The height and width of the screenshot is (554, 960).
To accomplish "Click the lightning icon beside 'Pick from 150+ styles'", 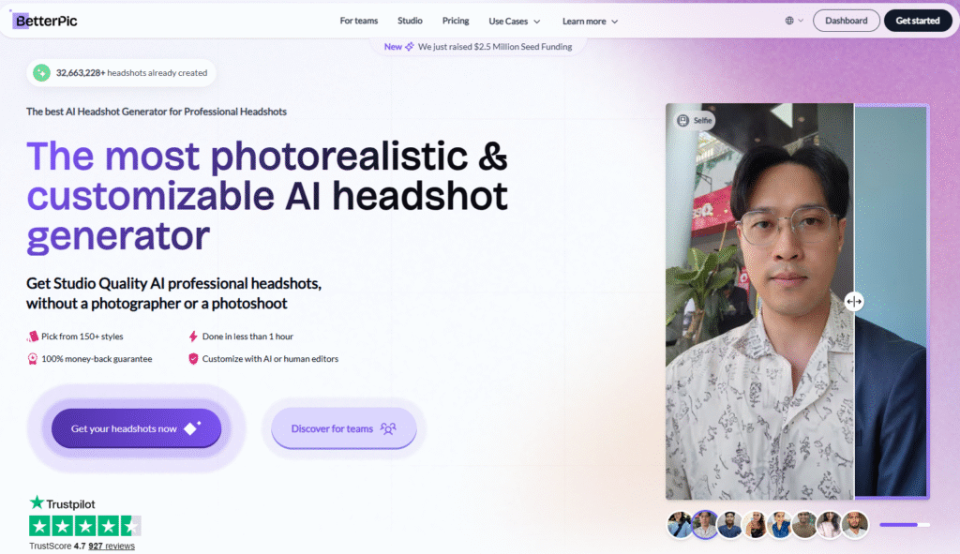I will (34, 337).
